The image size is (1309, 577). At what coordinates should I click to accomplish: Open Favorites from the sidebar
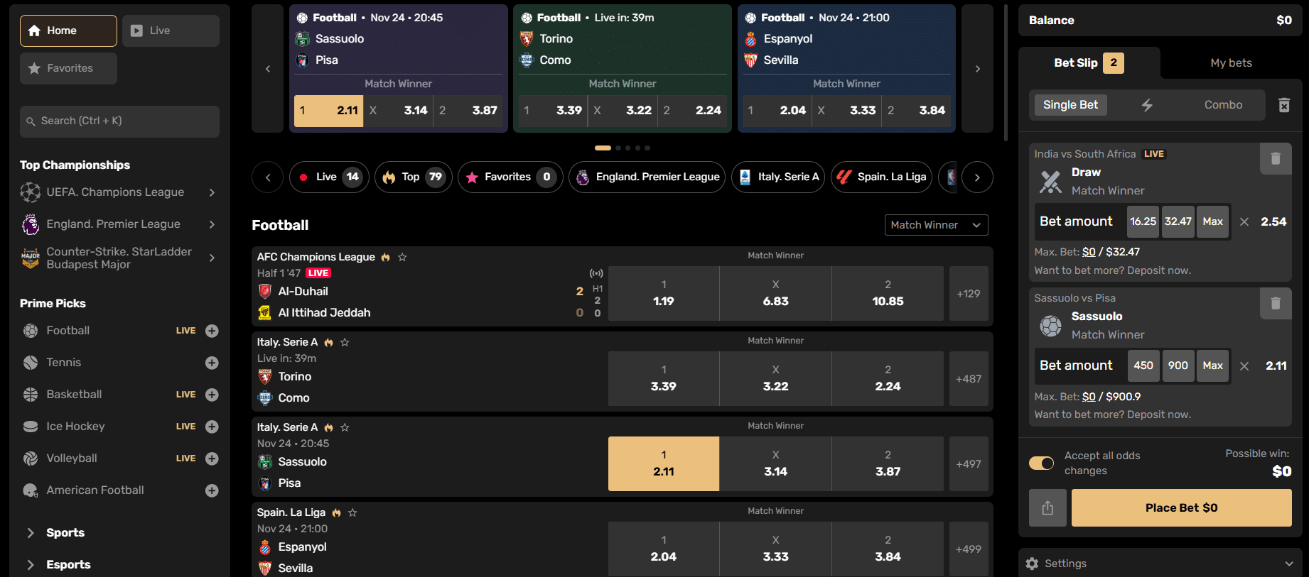click(68, 68)
